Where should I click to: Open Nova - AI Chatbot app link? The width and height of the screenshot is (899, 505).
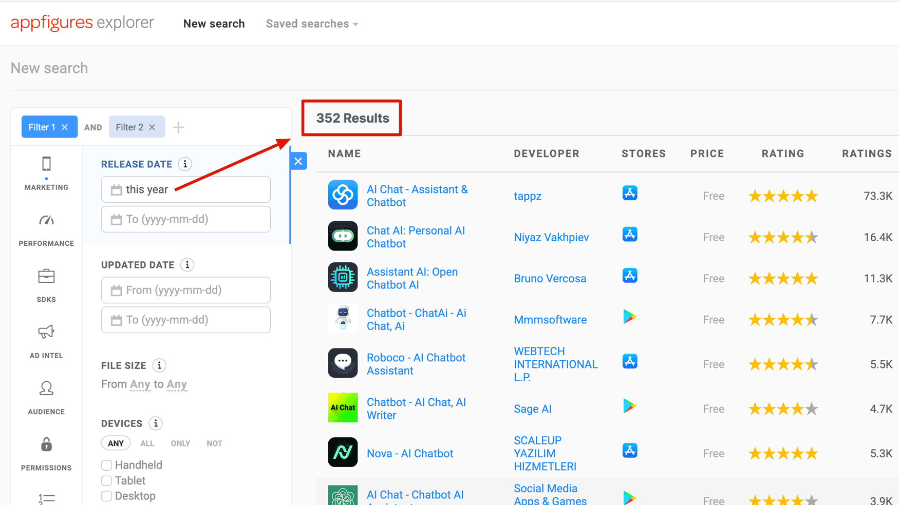[x=410, y=454]
